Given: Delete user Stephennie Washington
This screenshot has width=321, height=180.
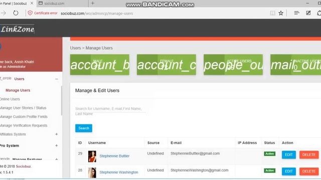Looking at the screenshot, I should tap(309, 171).
